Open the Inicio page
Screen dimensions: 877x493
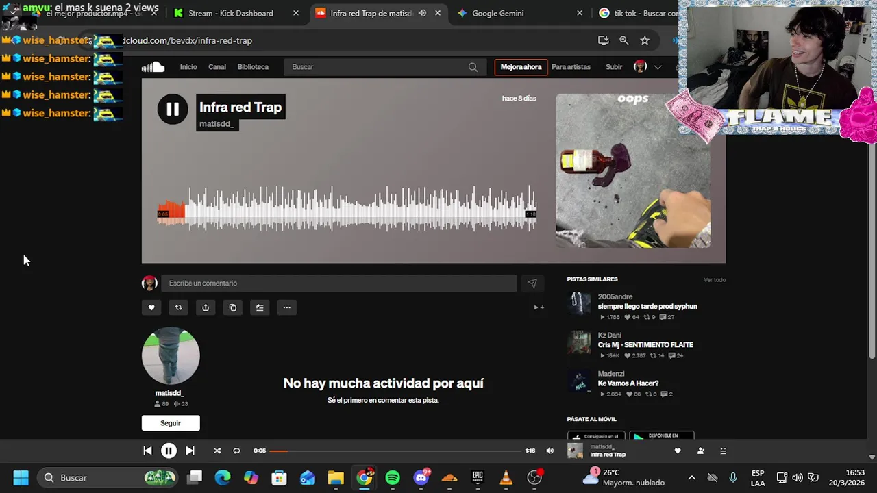188,67
